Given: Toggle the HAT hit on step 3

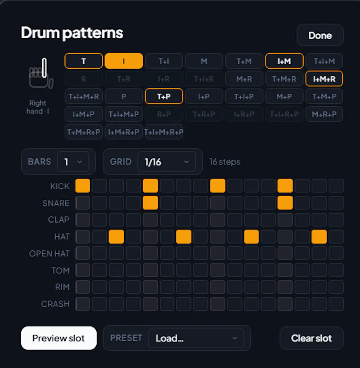Looking at the screenshot, I should [x=117, y=237].
